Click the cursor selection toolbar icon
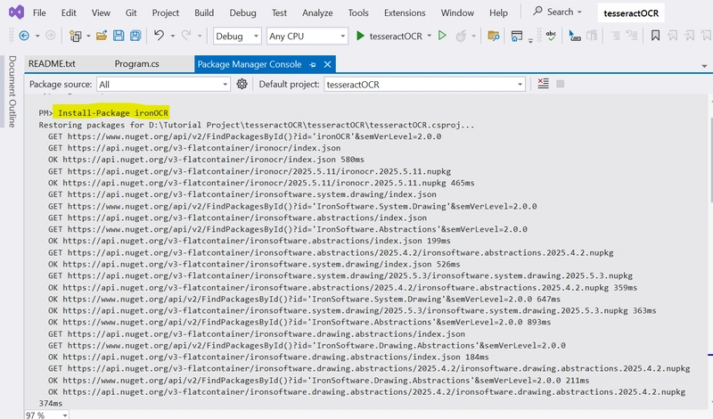Viewport: 713px width, 419px height. [x=574, y=35]
